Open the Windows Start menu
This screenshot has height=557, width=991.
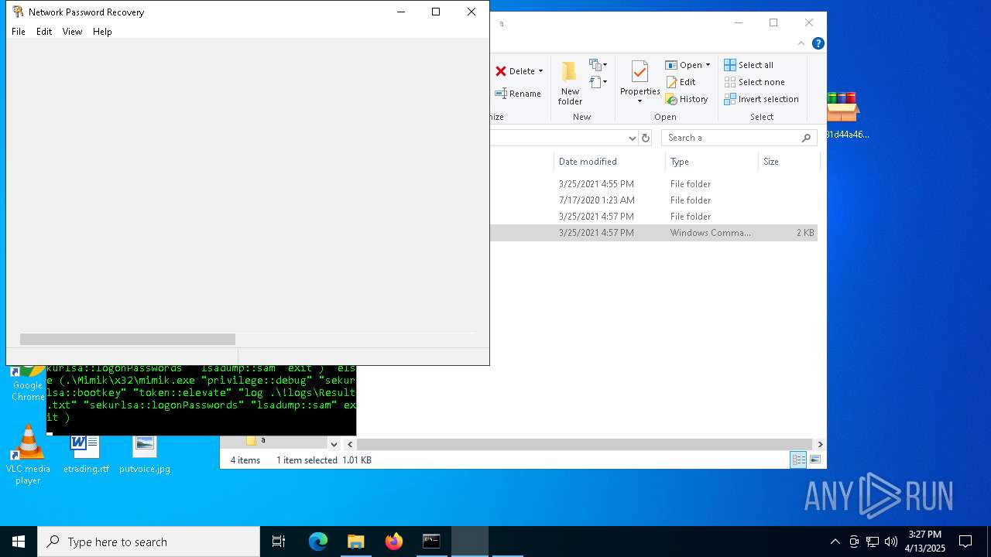(x=19, y=542)
